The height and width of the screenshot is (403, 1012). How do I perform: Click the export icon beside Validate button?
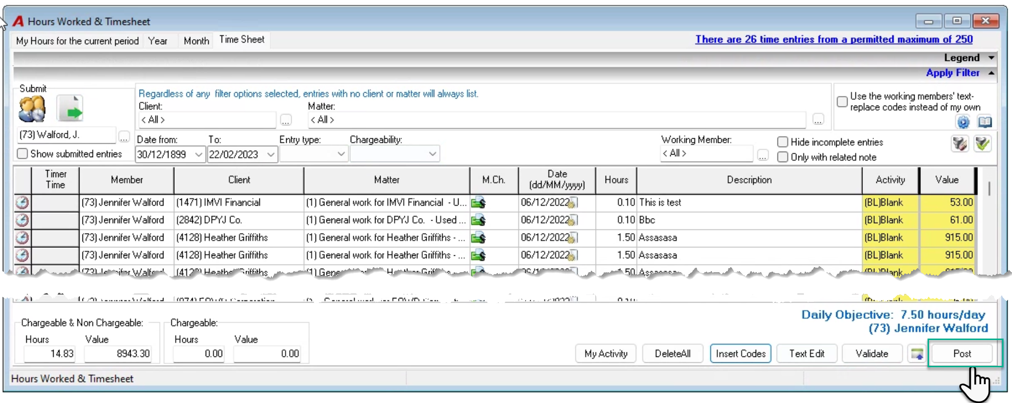pos(917,354)
